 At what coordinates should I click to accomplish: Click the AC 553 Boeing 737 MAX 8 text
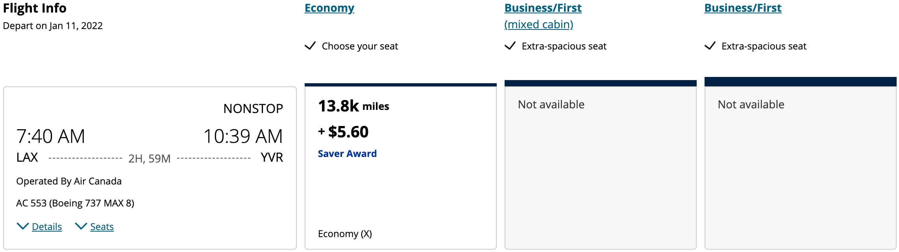click(75, 203)
